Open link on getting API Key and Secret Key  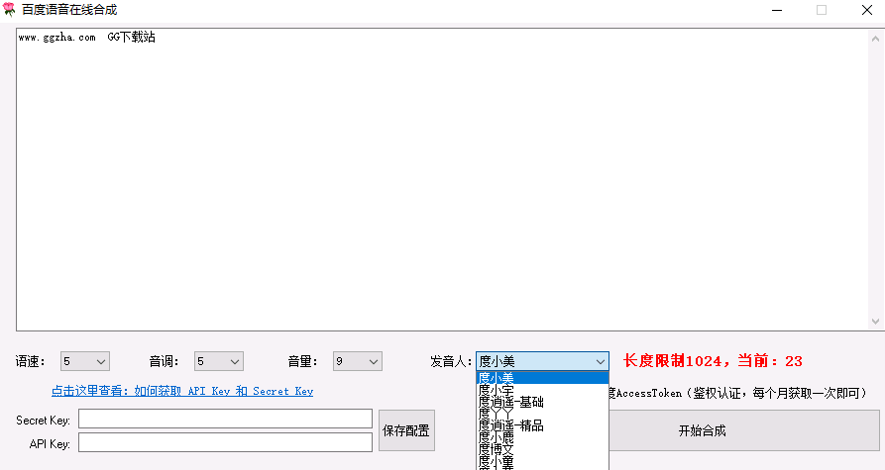pyautogui.click(x=182, y=391)
